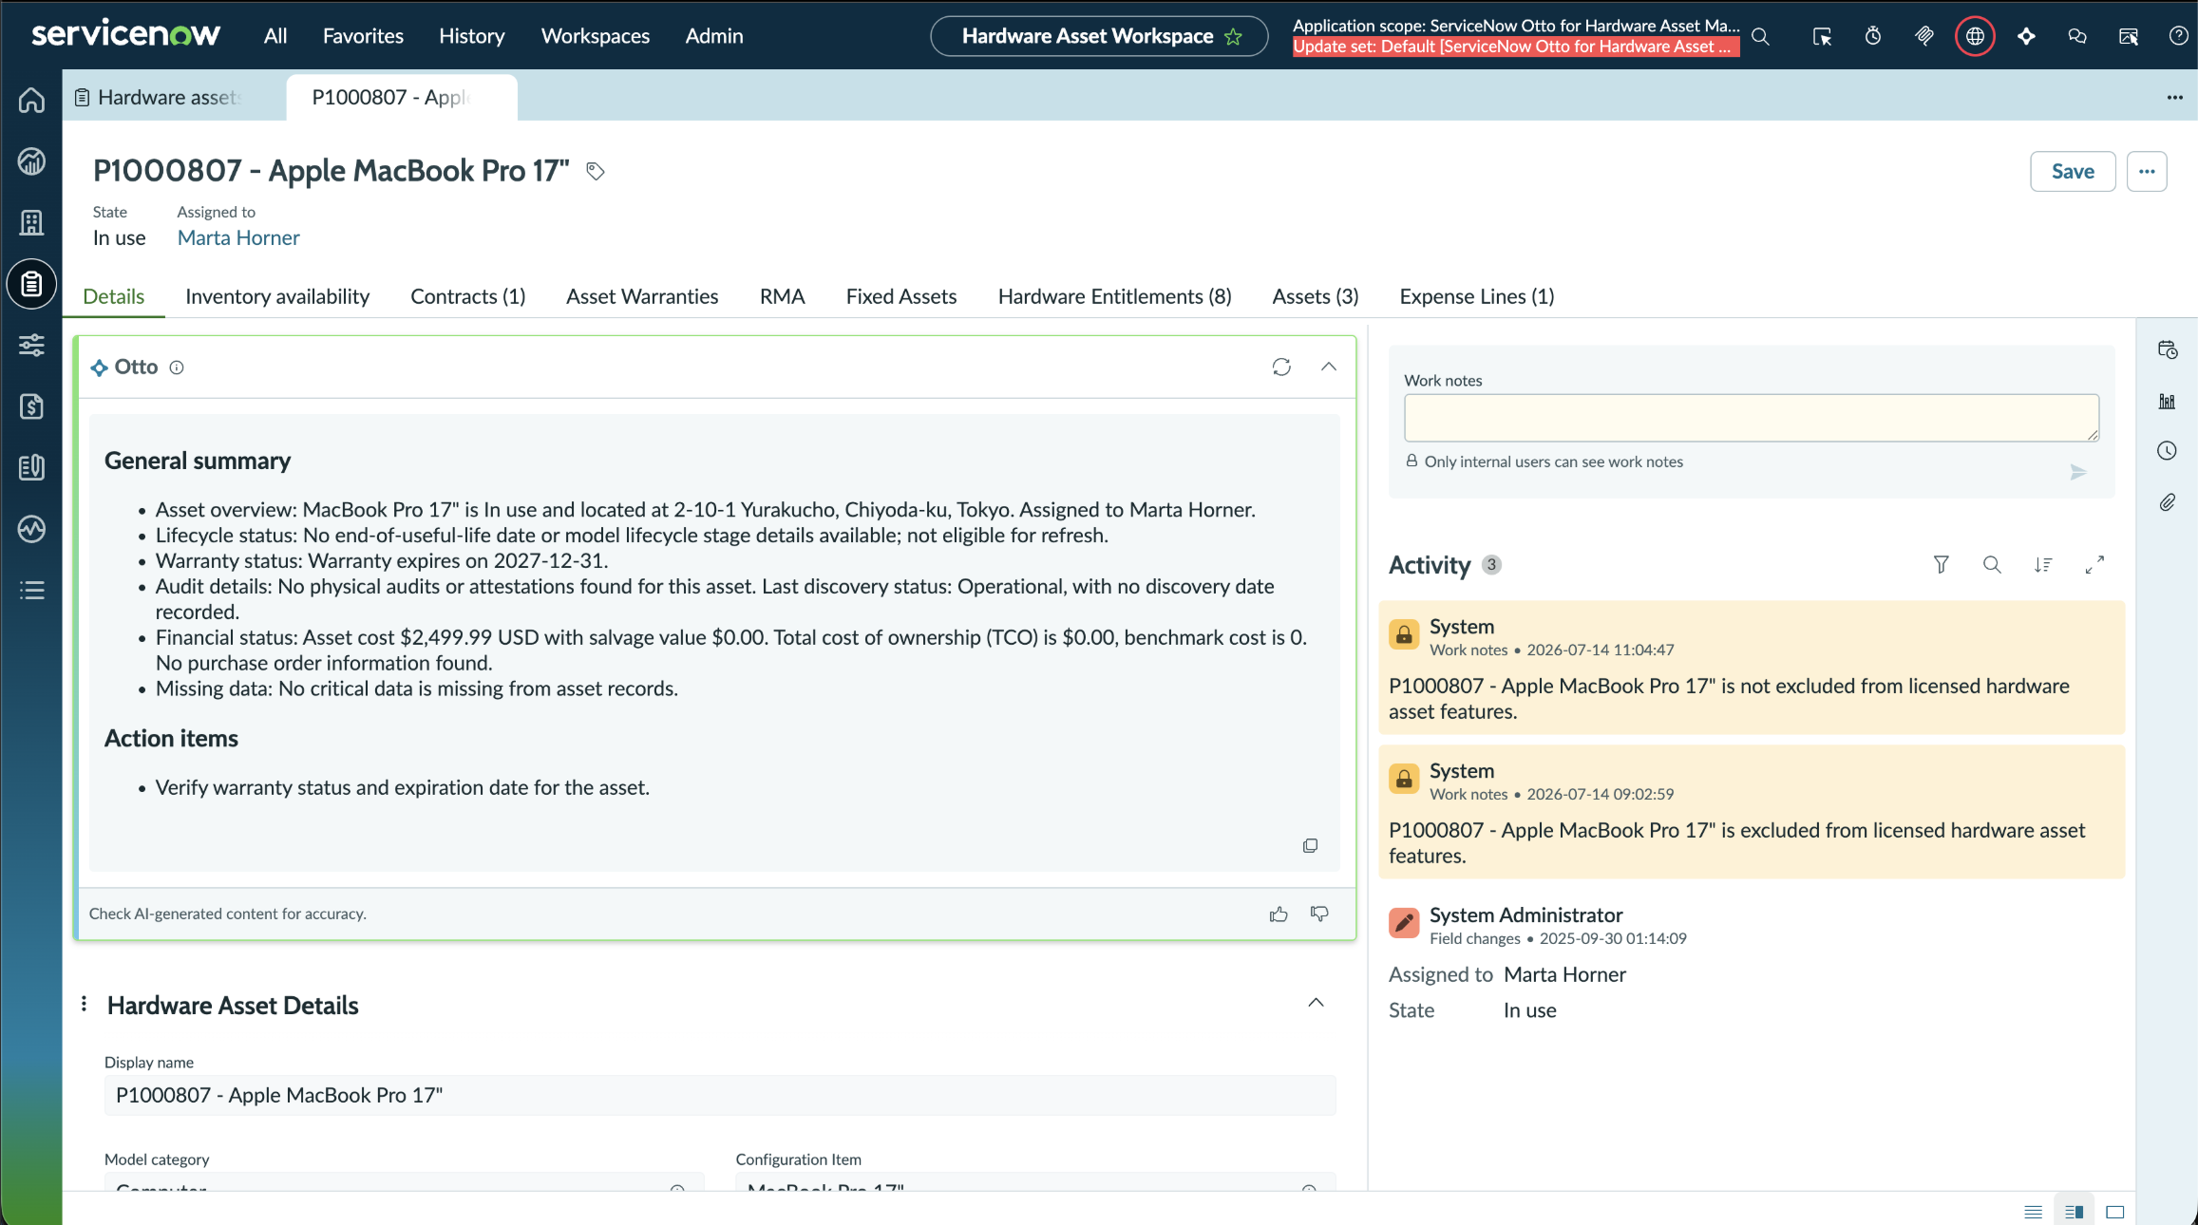Image resolution: width=2198 pixels, height=1225 pixels.
Task: Click into the Work notes field
Action: [1752, 418]
